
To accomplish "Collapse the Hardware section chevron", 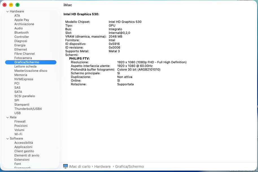I will click(7, 12).
